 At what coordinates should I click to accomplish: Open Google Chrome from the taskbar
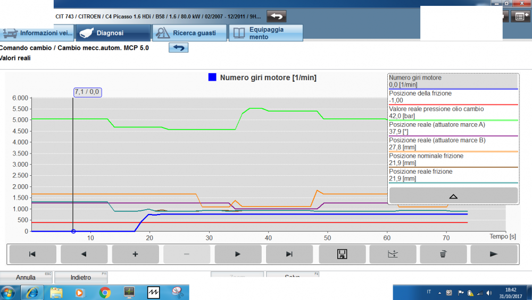pyautogui.click(x=104, y=292)
